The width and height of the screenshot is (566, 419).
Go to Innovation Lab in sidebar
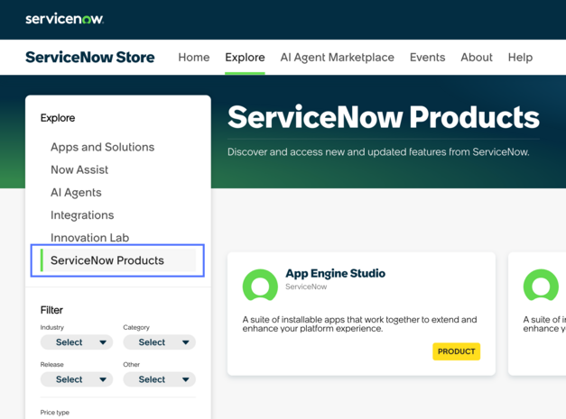click(x=90, y=238)
